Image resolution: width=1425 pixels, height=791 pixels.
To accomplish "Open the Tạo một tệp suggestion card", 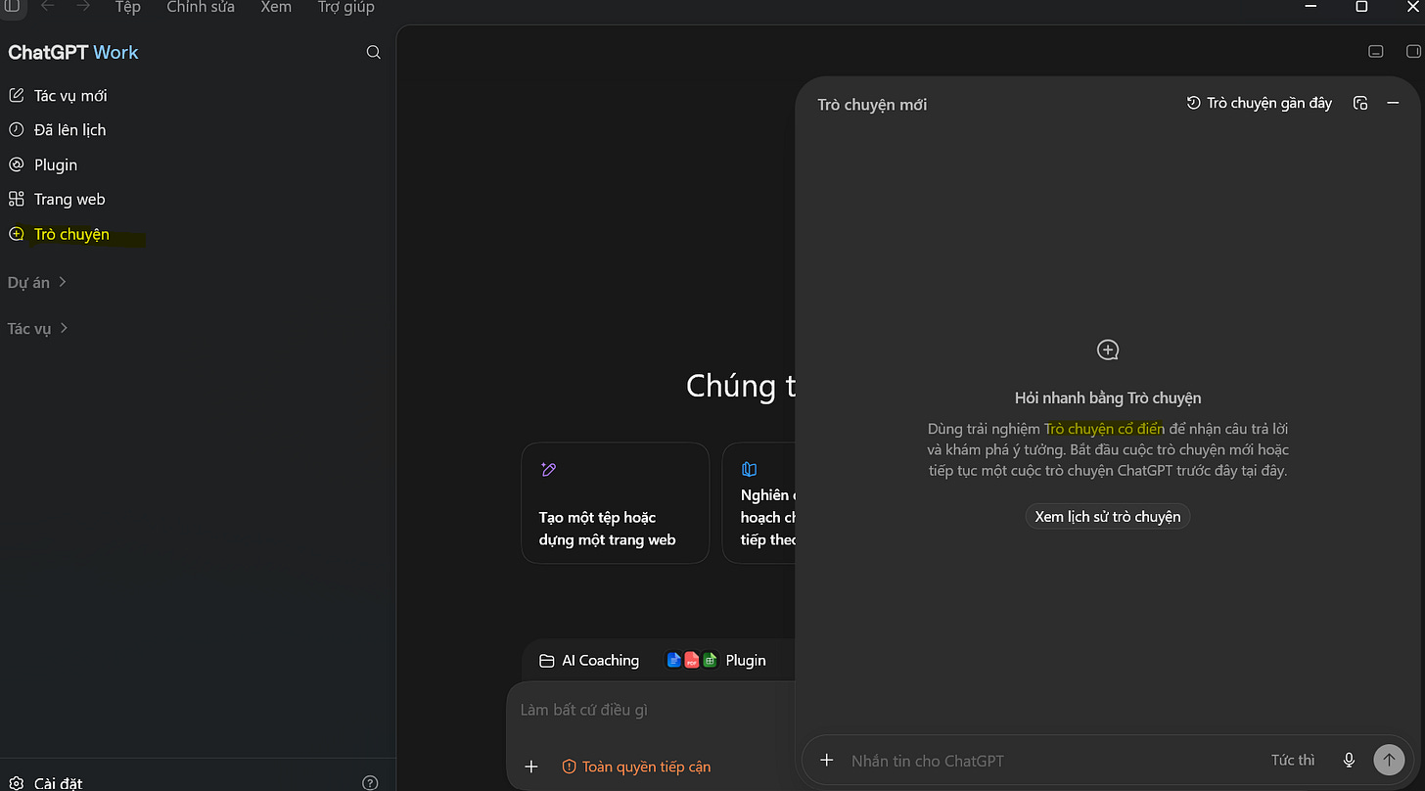I will (615, 503).
